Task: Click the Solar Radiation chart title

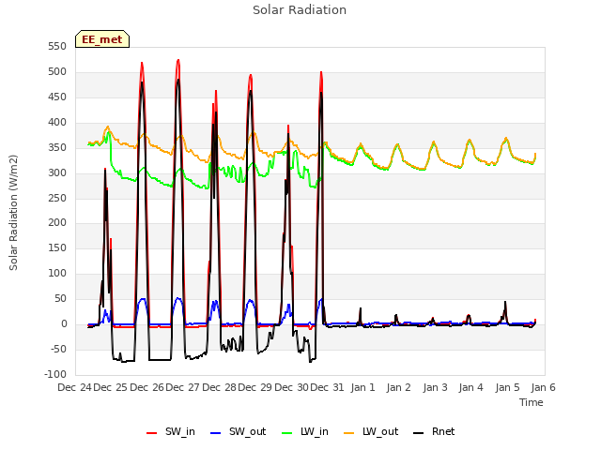Action: pyautogui.click(x=300, y=10)
